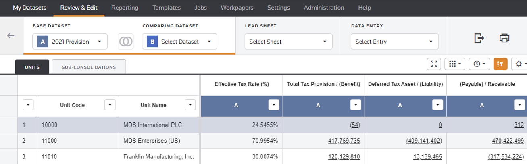Image resolution: width=527 pixels, height=164 pixels.
Task: Toggle the orange A-Z sort filter button
Action: click(500, 64)
